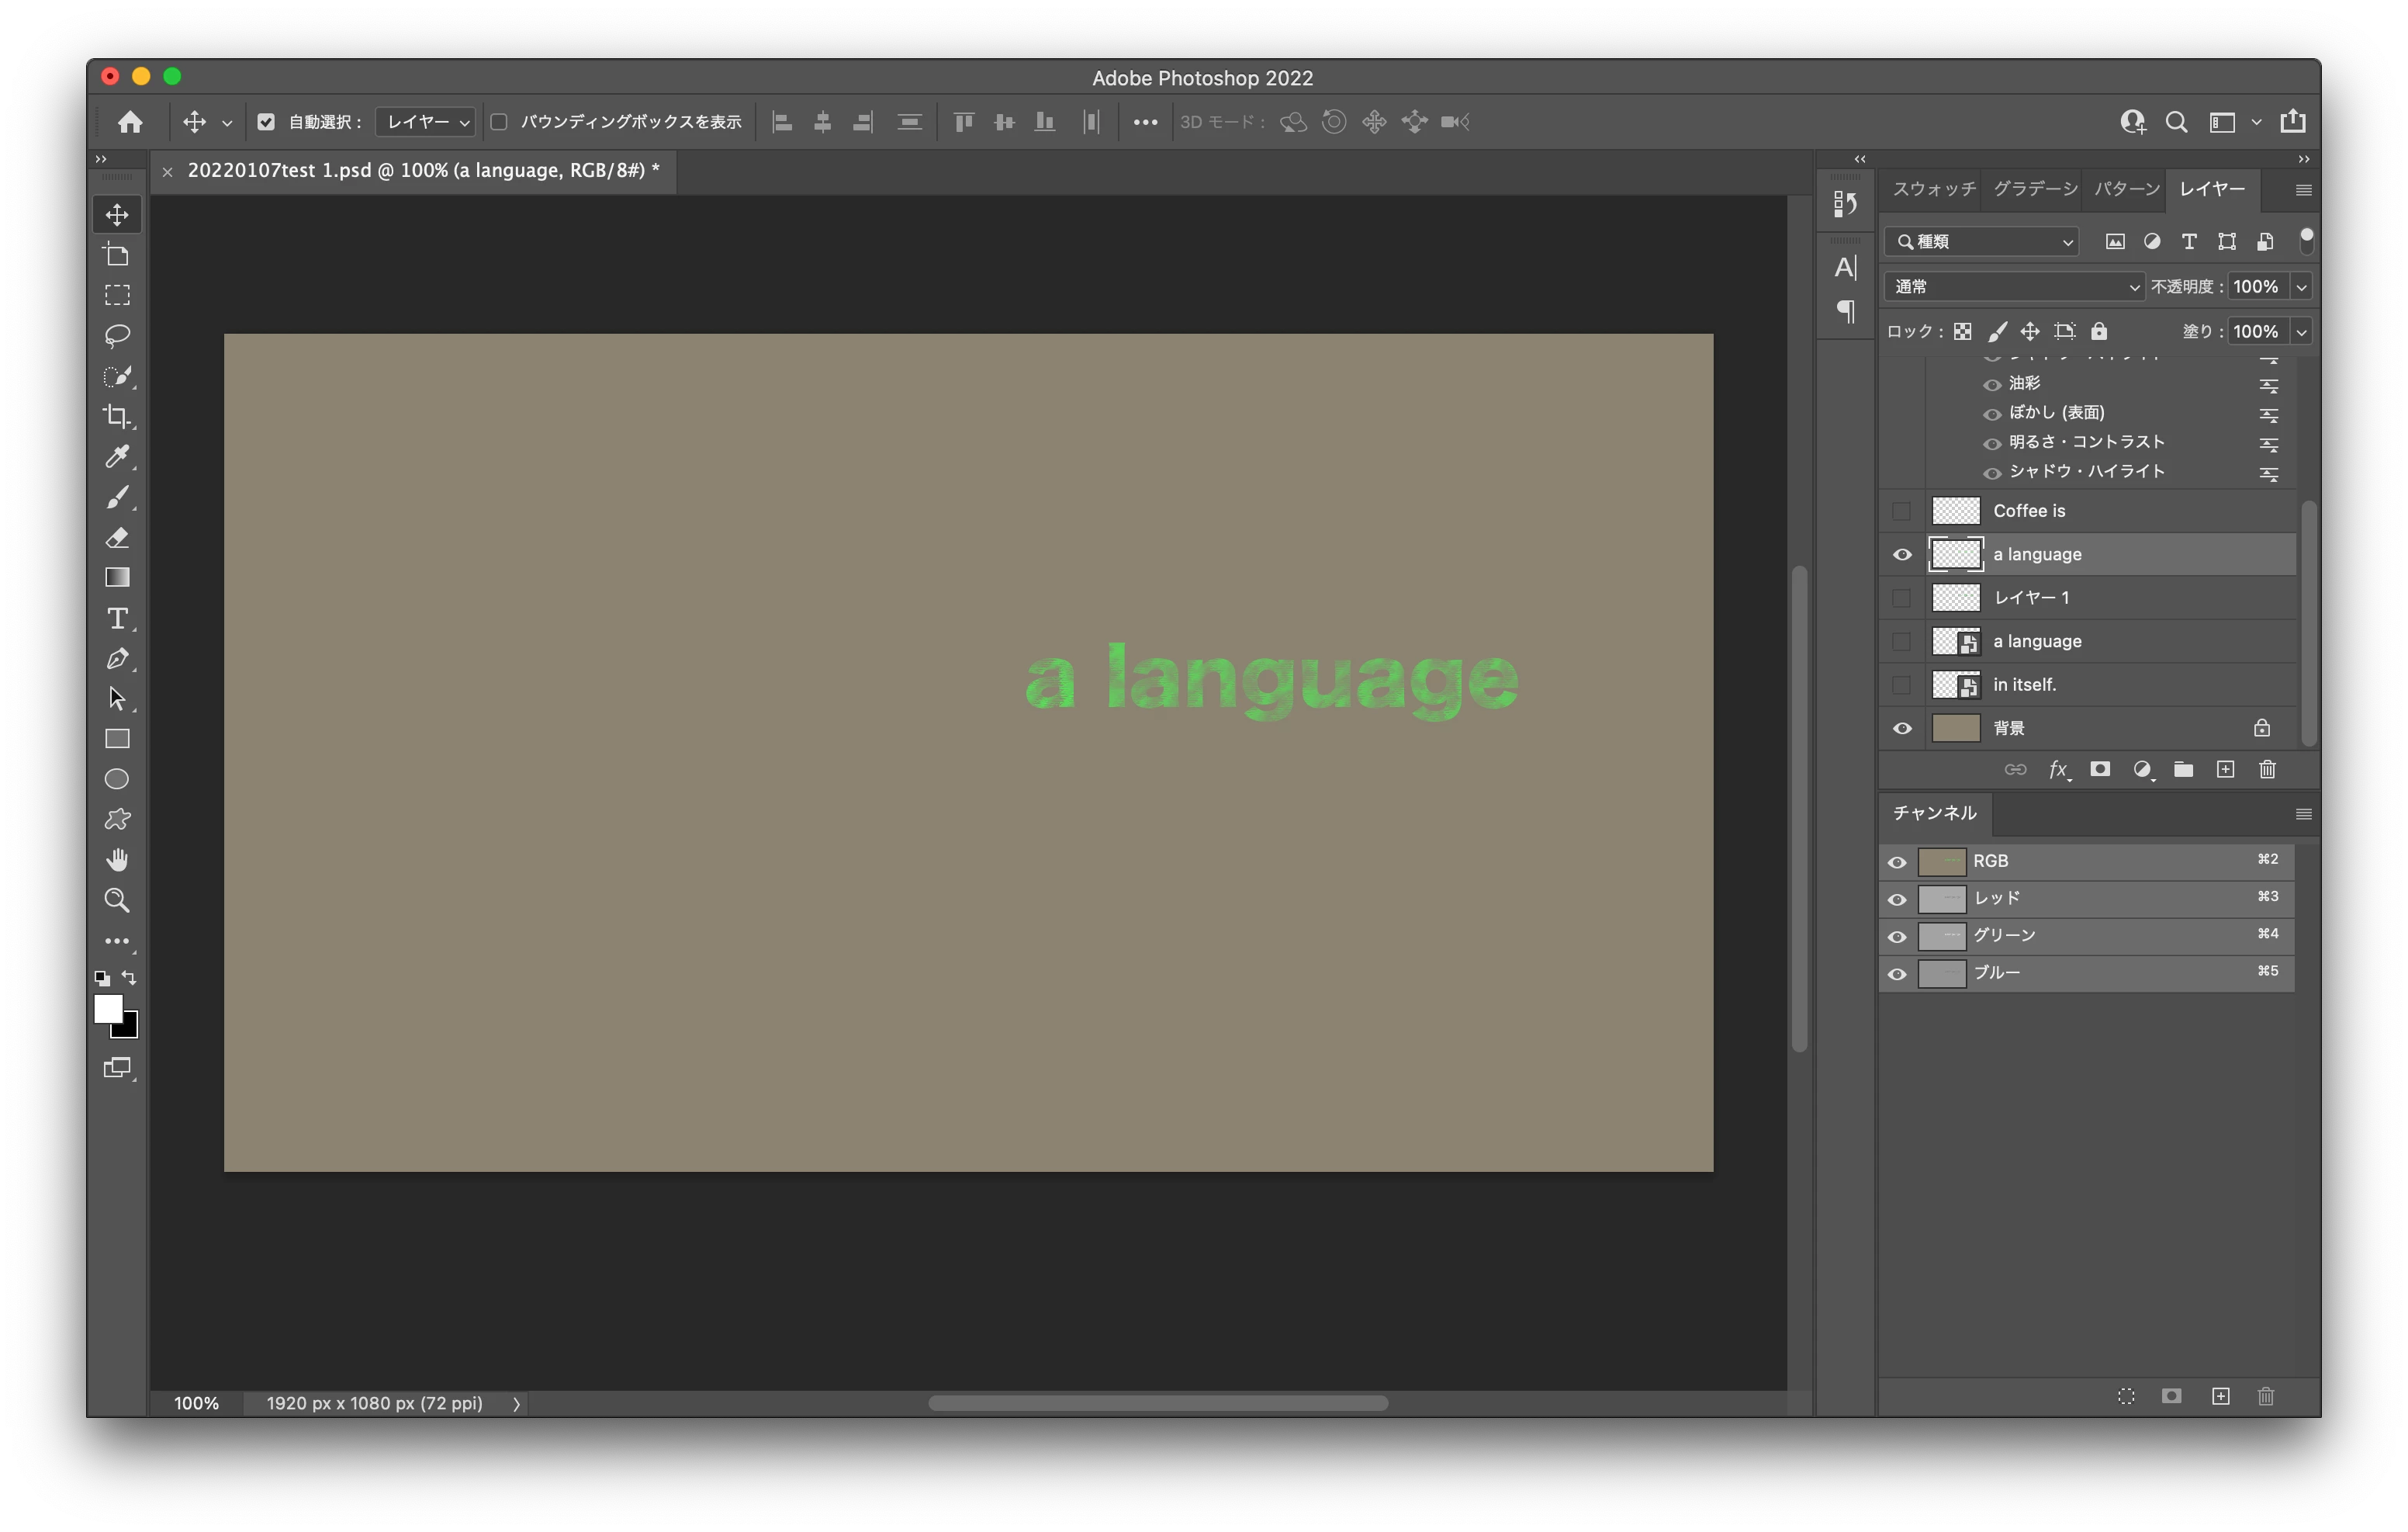Hide the 背景 layer visibility
This screenshot has width=2408, height=1532.
[1901, 729]
